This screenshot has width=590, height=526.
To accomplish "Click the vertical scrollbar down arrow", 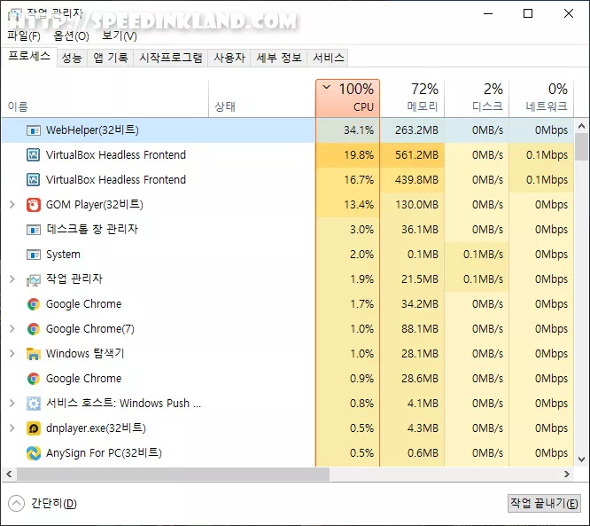I will (x=582, y=459).
